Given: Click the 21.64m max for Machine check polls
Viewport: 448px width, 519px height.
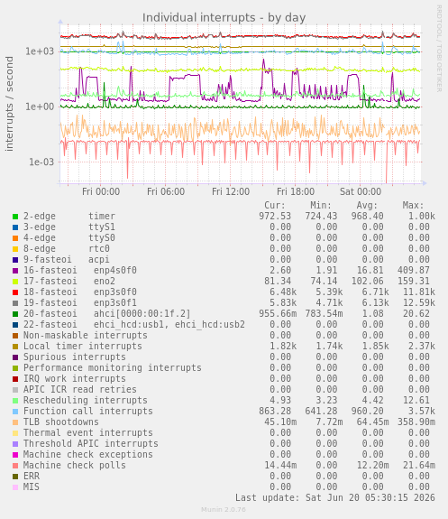Looking at the screenshot, I should click(419, 466).
